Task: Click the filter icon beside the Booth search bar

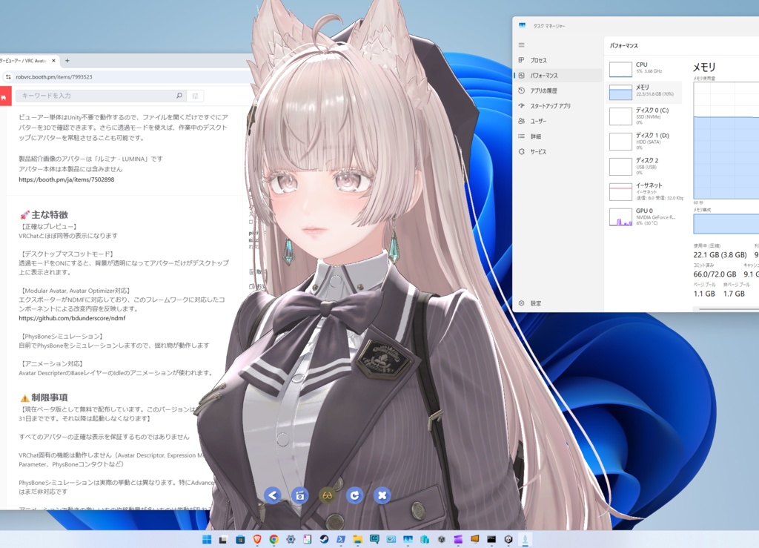Action: 195,95
